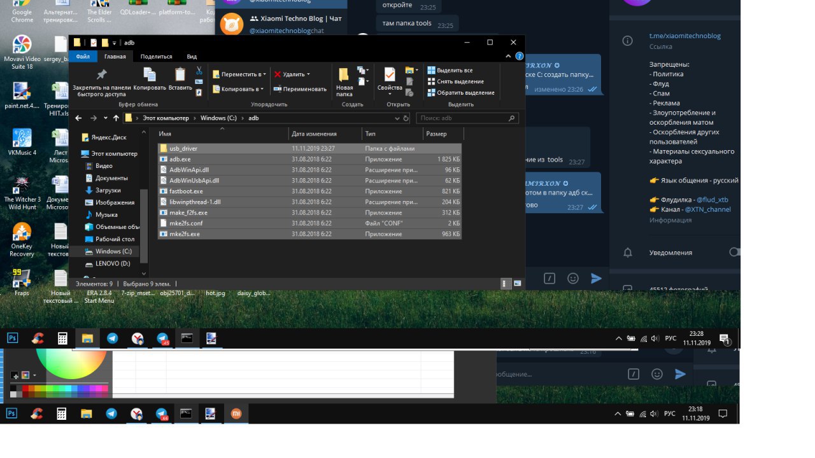Go up one folder level arrow
The width and height of the screenshot is (815, 458).
tap(116, 118)
